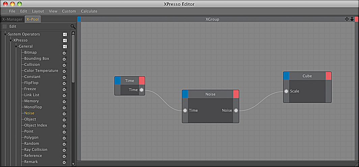359x167 pixels.
Task: Switch to the X-Manager tab
Action: [x=12, y=19]
